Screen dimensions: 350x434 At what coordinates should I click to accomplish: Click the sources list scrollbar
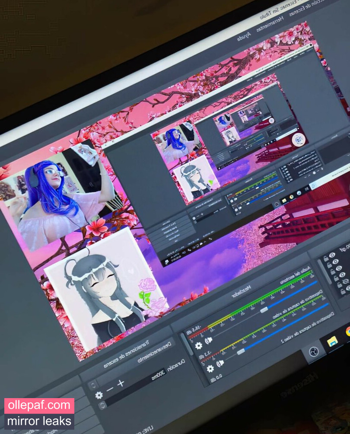(x=324, y=272)
